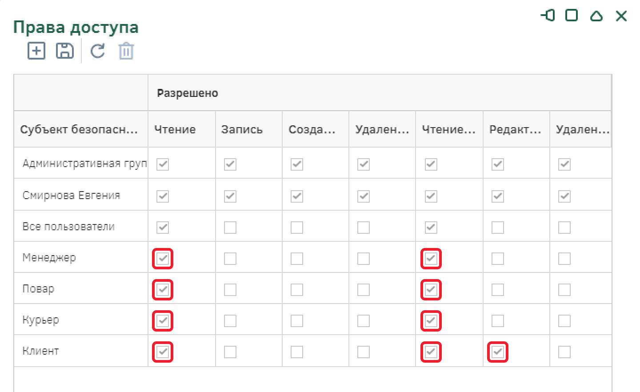640x392 pixels.
Task: Select the Смирнова Евгения row
Action: (71, 195)
